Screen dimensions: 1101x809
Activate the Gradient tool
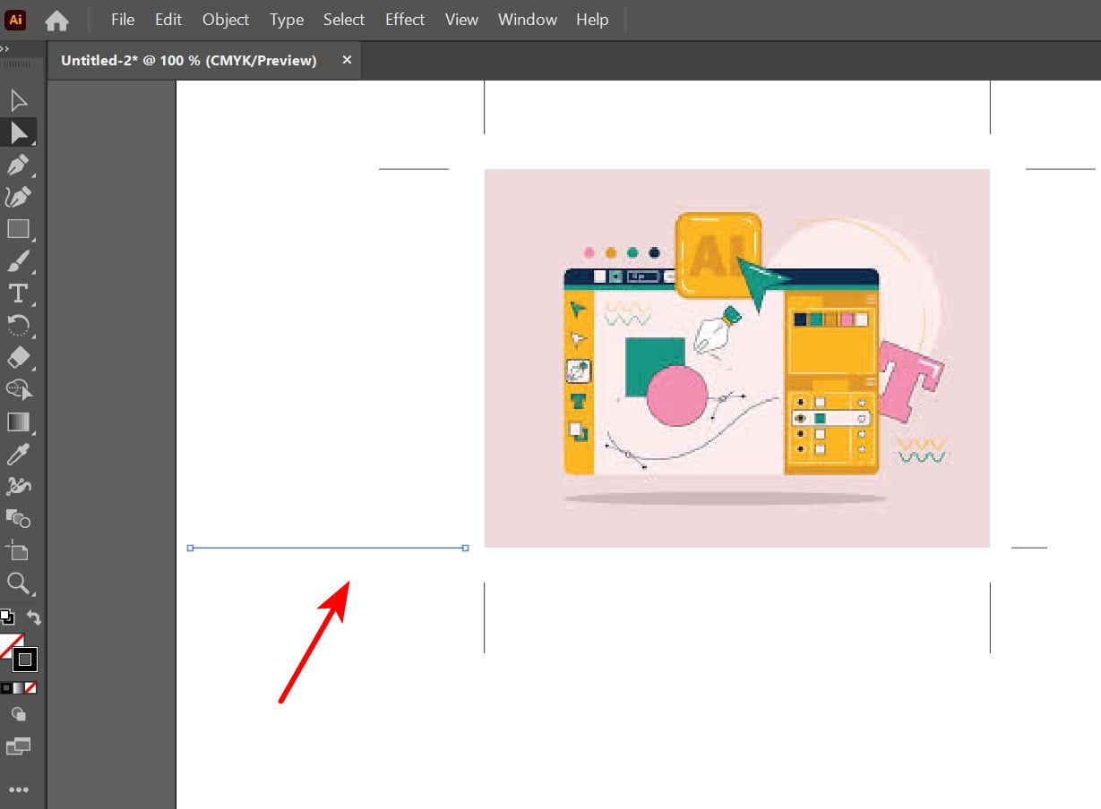point(19,422)
